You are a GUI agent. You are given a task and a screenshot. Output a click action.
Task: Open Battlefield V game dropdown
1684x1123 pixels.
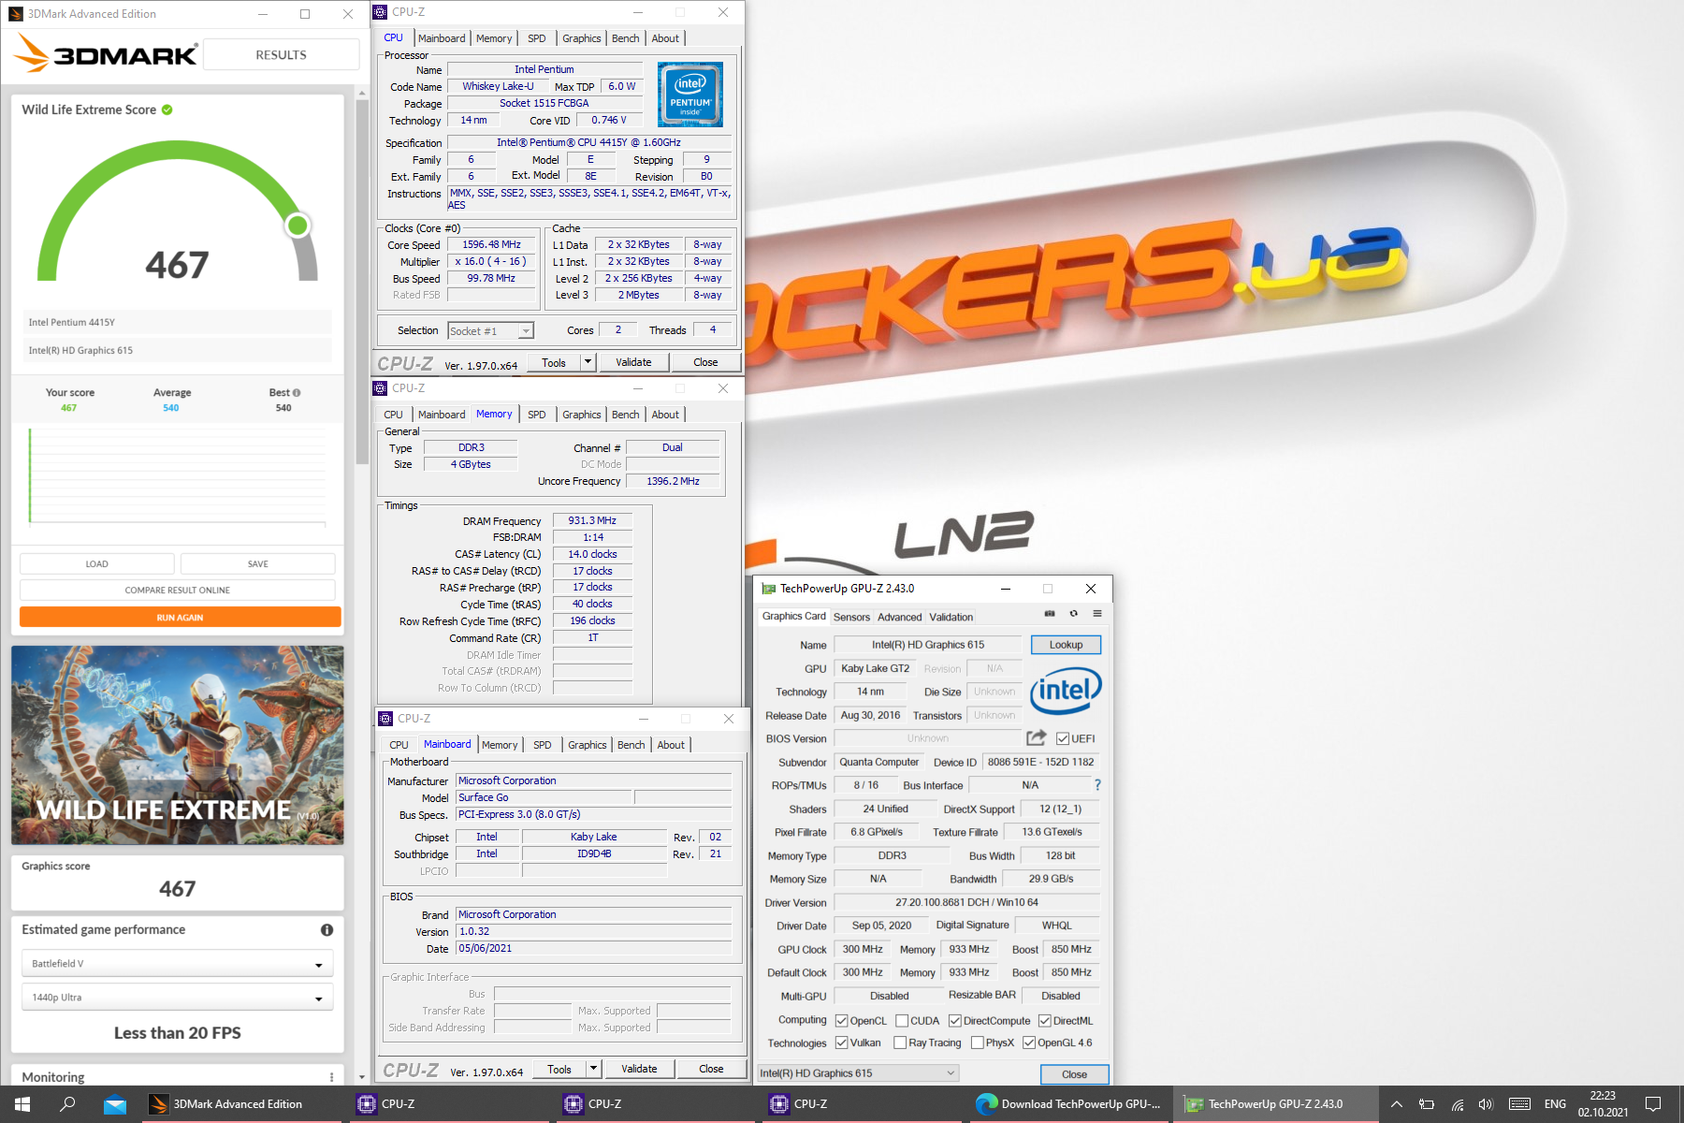coord(177,964)
